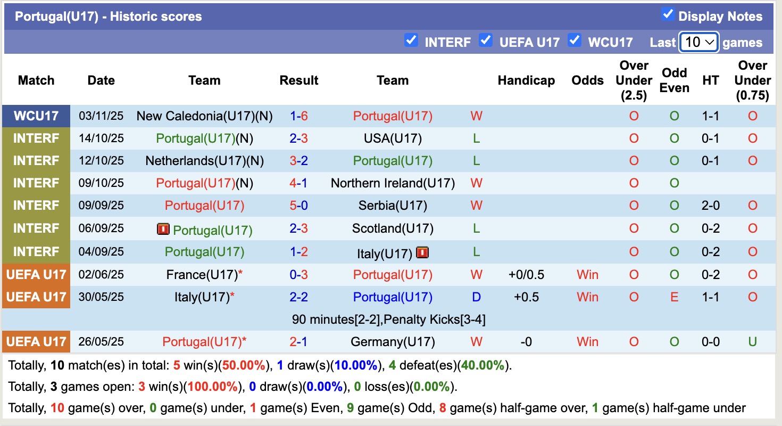The width and height of the screenshot is (782, 426).
Task: Click the INTERF badge on the Serbia match row
Action: coord(35,206)
